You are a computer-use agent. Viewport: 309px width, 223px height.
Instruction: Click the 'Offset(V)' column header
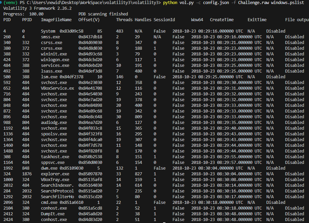[x=89, y=20]
